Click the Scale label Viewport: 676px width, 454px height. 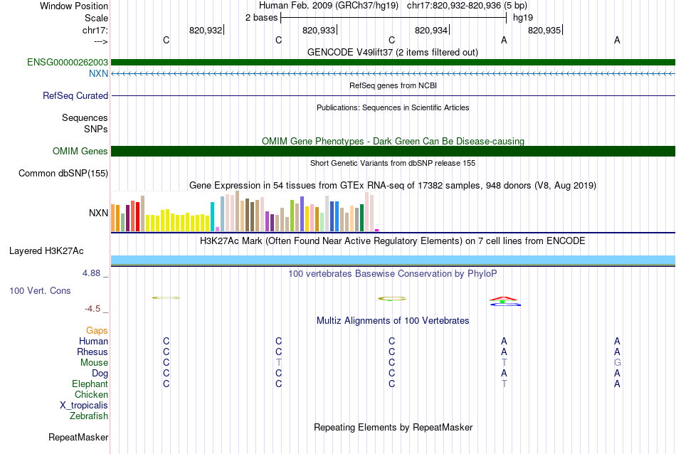tap(96, 18)
